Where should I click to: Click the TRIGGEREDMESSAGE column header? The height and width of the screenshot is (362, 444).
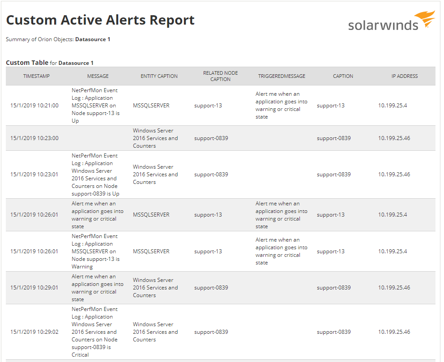[x=282, y=76]
